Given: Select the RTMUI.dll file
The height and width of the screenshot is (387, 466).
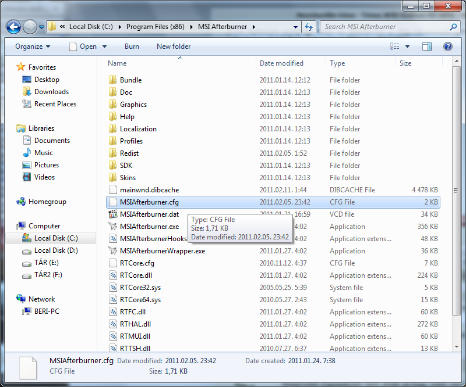Looking at the screenshot, I should coord(135,336).
